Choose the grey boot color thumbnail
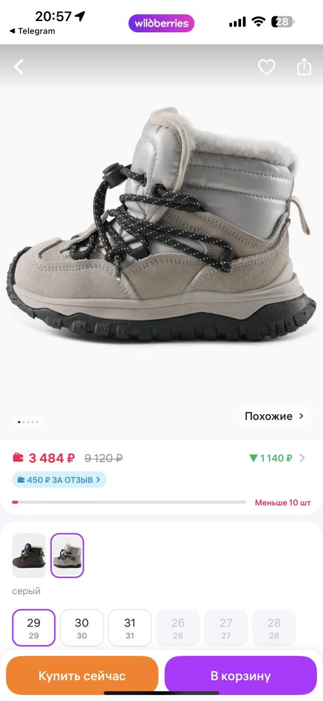 tap(67, 555)
